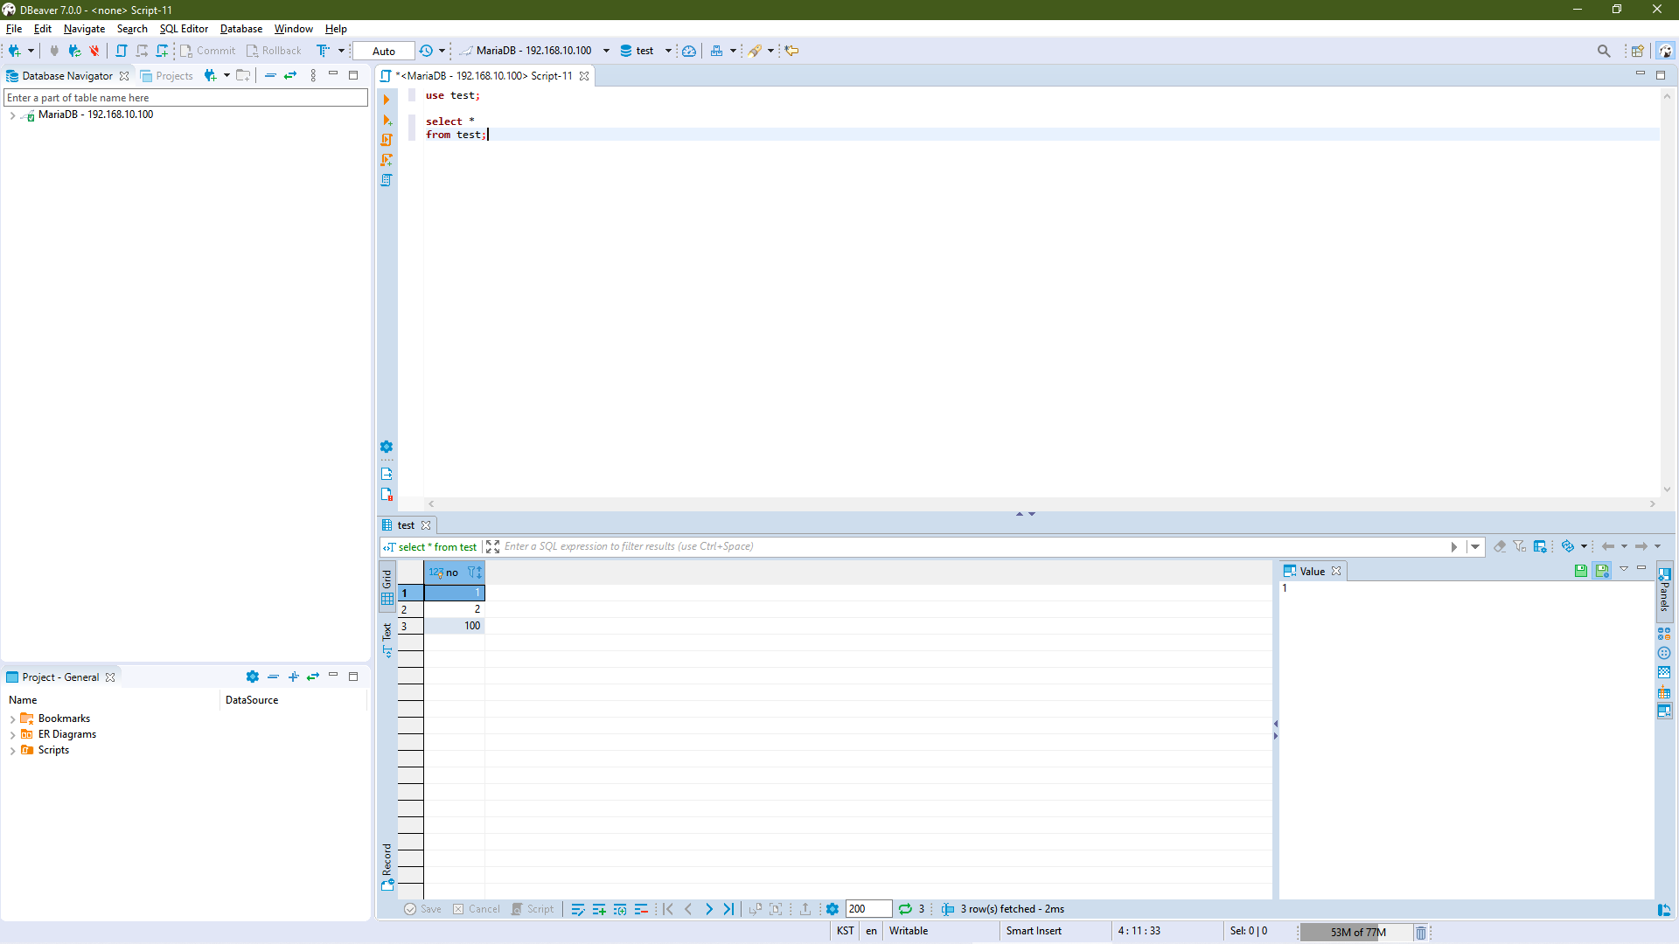Expand the Scripts folder in Project panel
Image resolution: width=1679 pixels, height=944 pixels.
point(12,751)
